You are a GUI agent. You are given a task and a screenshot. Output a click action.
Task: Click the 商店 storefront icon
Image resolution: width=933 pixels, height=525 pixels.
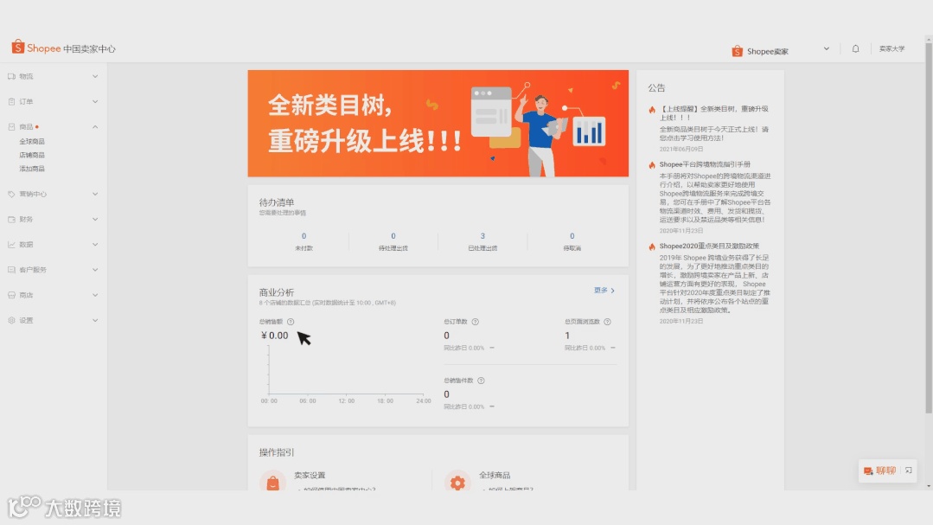coord(11,295)
